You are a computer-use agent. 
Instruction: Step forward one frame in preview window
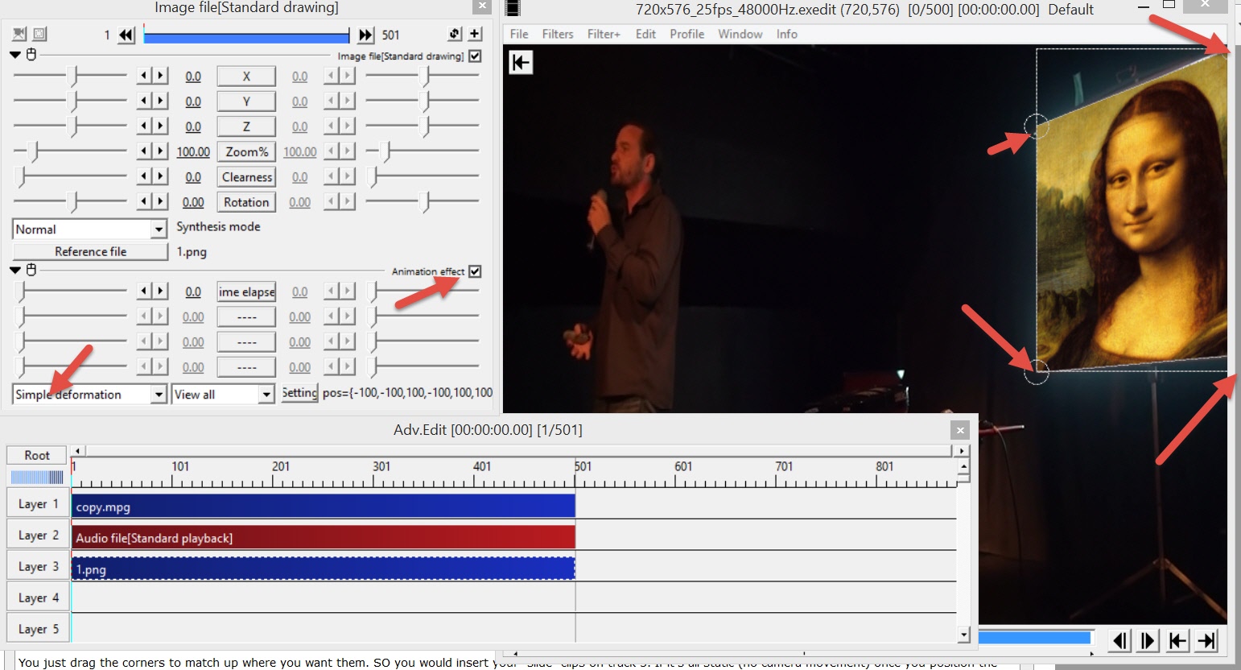pos(1148,640)
